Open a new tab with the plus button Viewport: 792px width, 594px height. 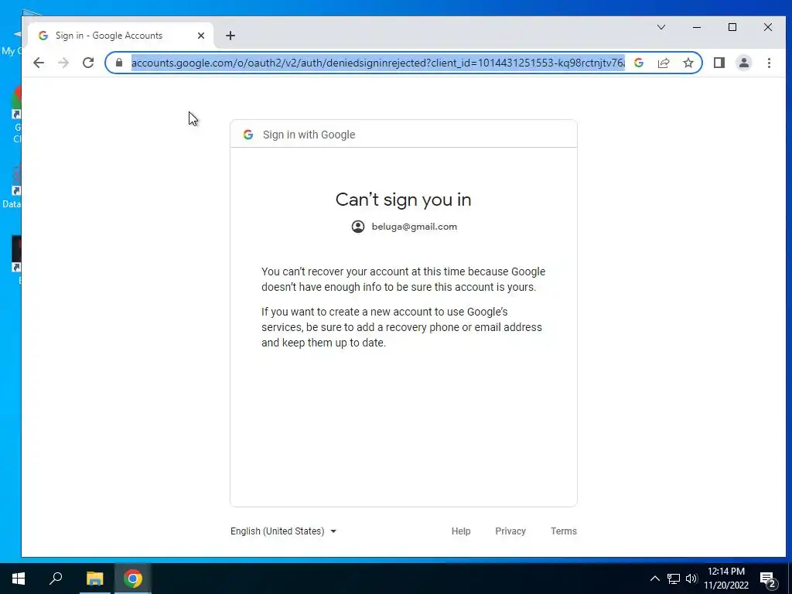[x=230, y=36]
